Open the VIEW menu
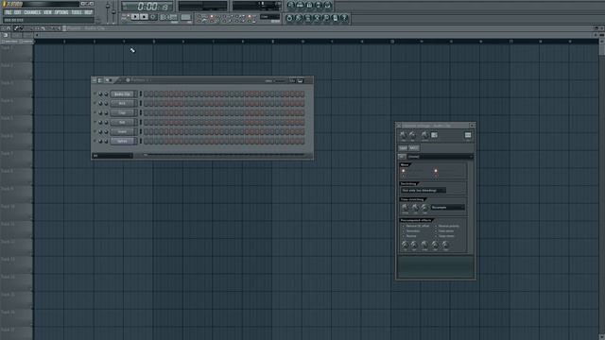Image resolution: width=605 pixels, height=340 pixels. click(47, 12)
